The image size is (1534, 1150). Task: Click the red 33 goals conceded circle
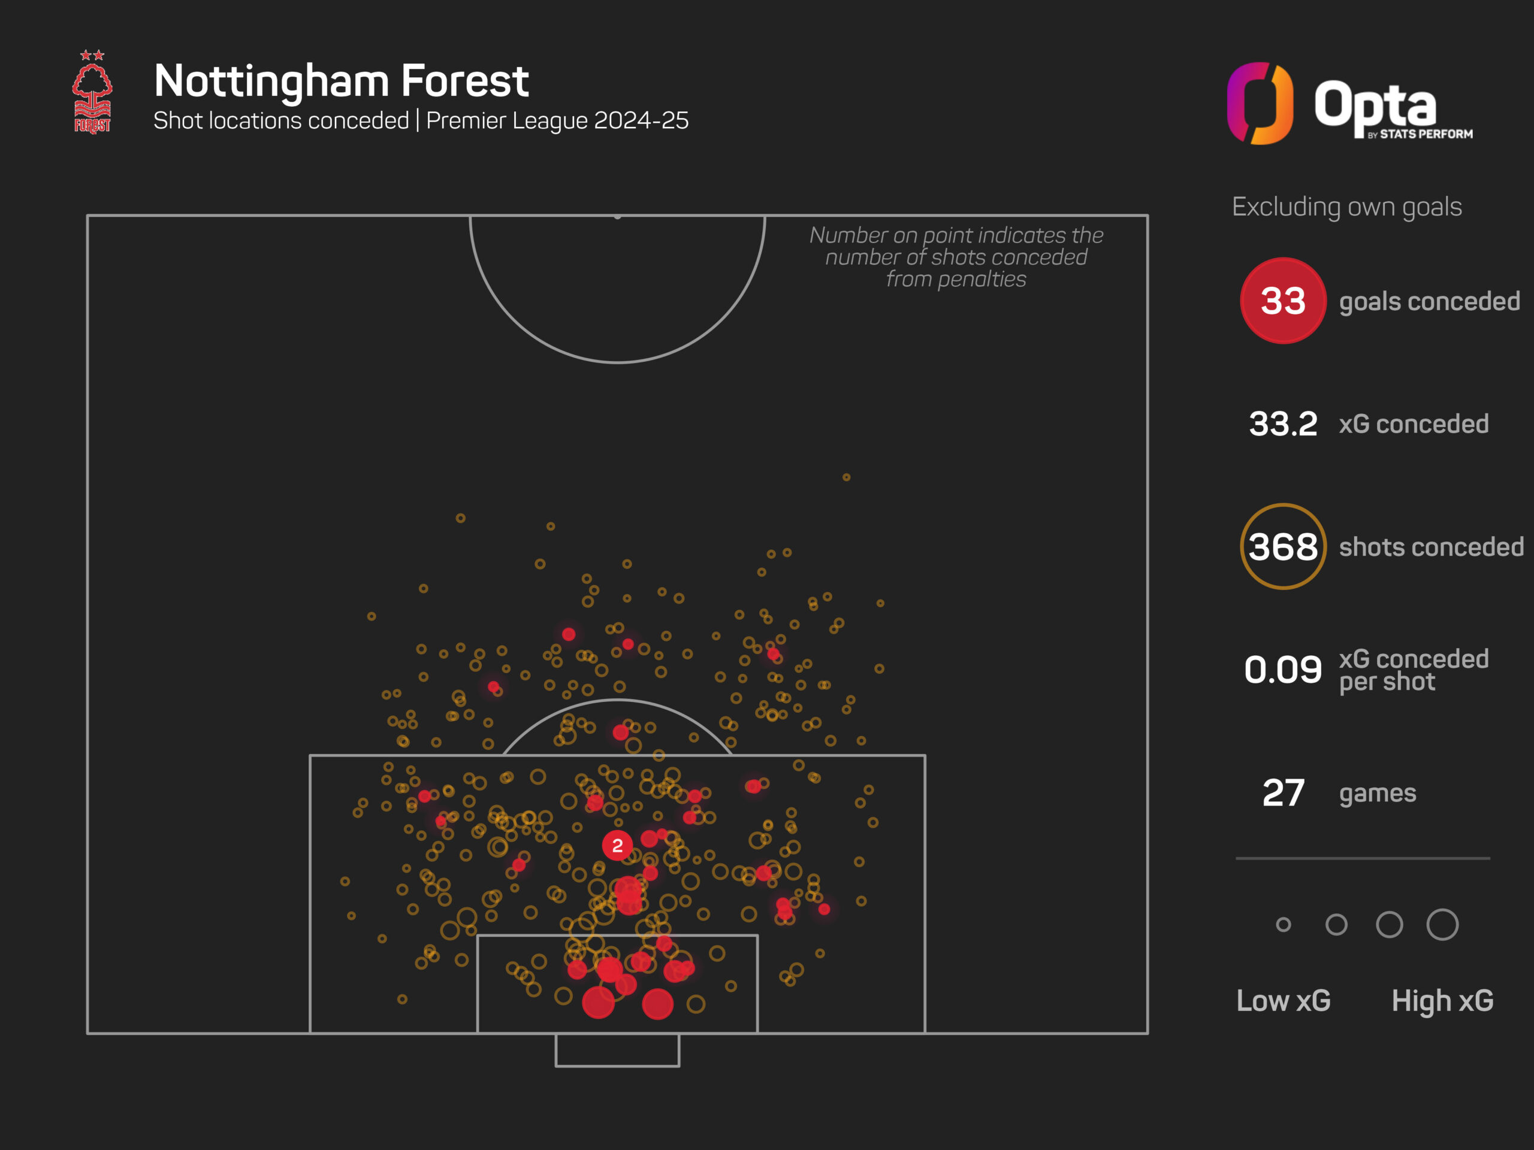click(x=1283, y=301)
